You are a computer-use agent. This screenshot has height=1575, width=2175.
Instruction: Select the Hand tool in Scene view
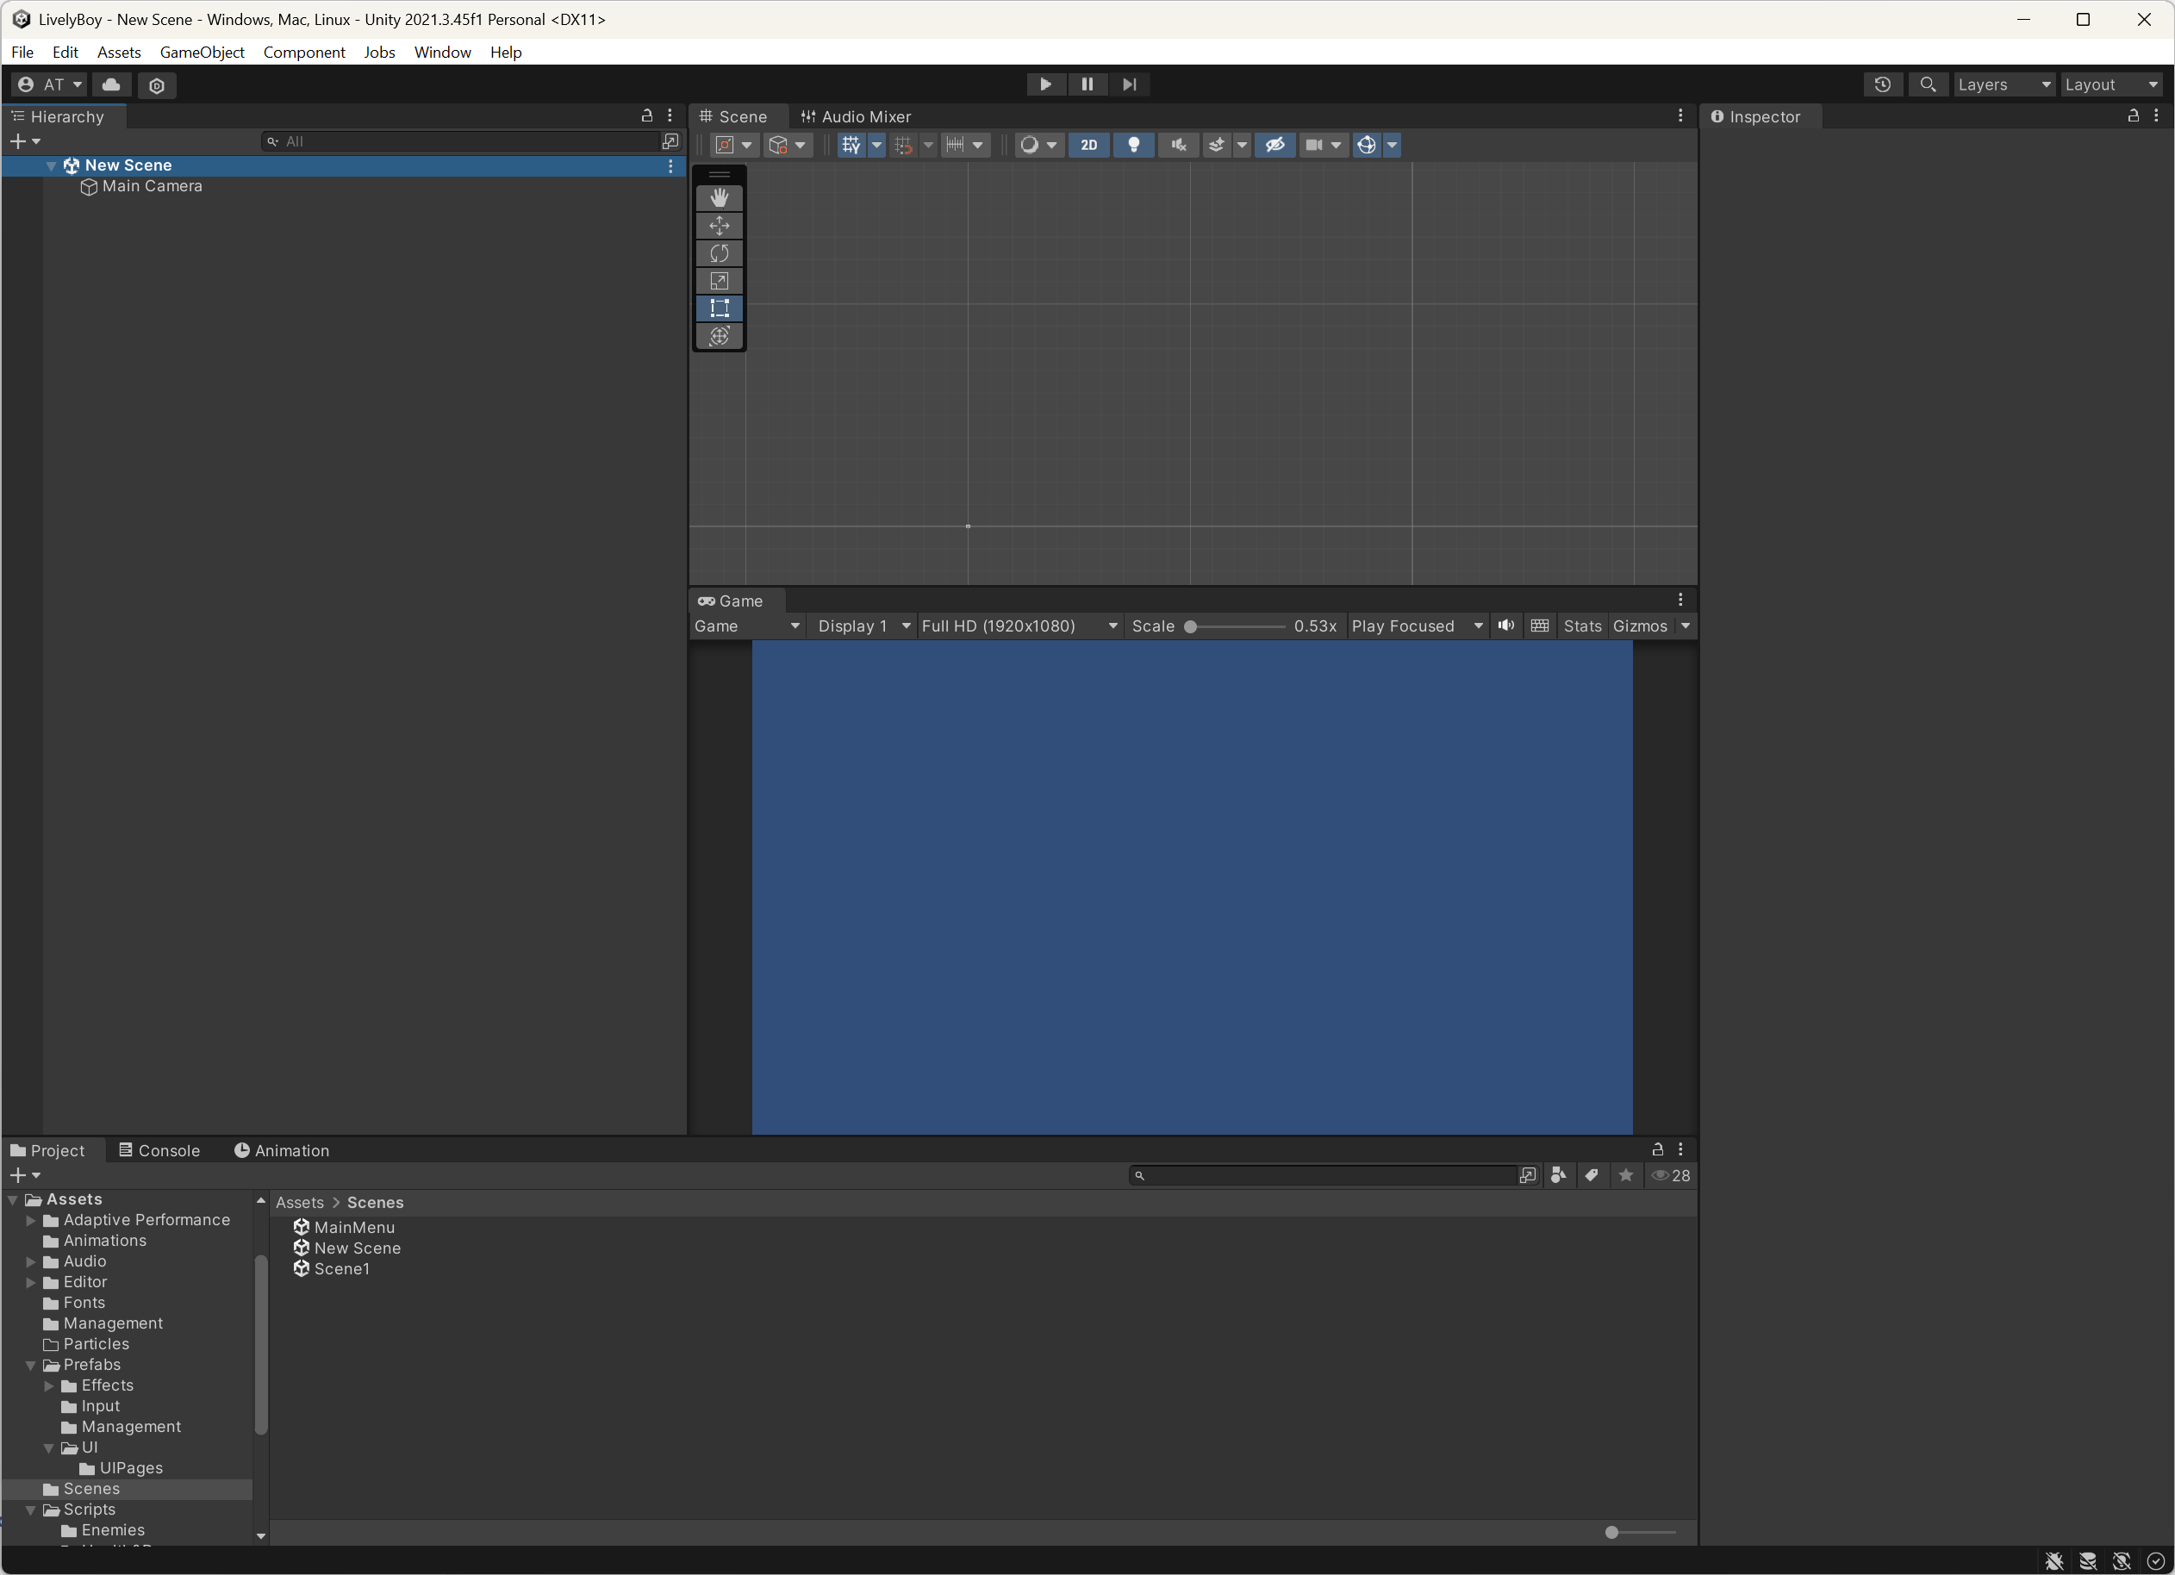point(720,197)
